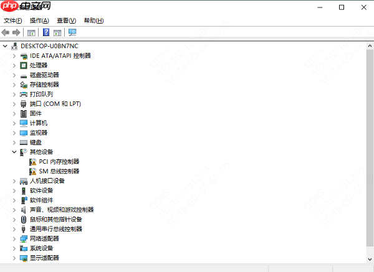Collapse the DESKTOP-U0BN7NC root node
This screenshot has height=272, width=374.
(x=5, y=46)
